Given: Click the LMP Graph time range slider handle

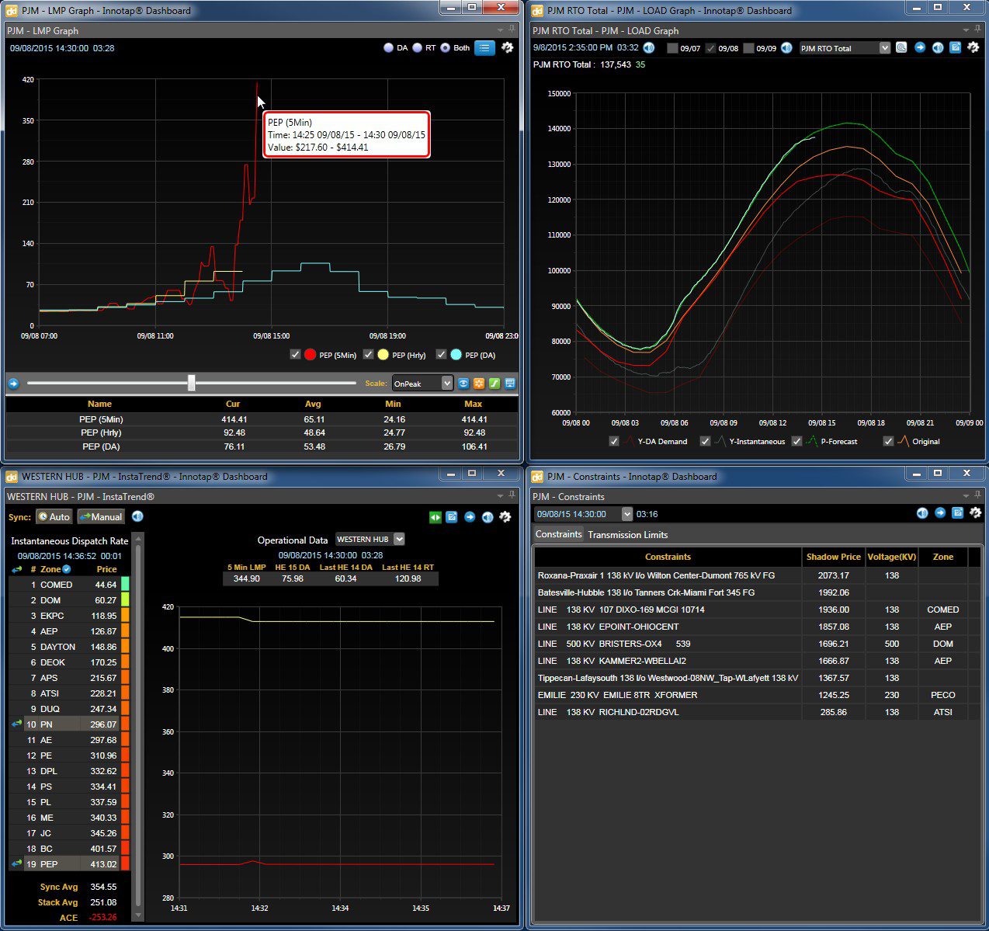Looking at the screenshot, I should (191, 383).
